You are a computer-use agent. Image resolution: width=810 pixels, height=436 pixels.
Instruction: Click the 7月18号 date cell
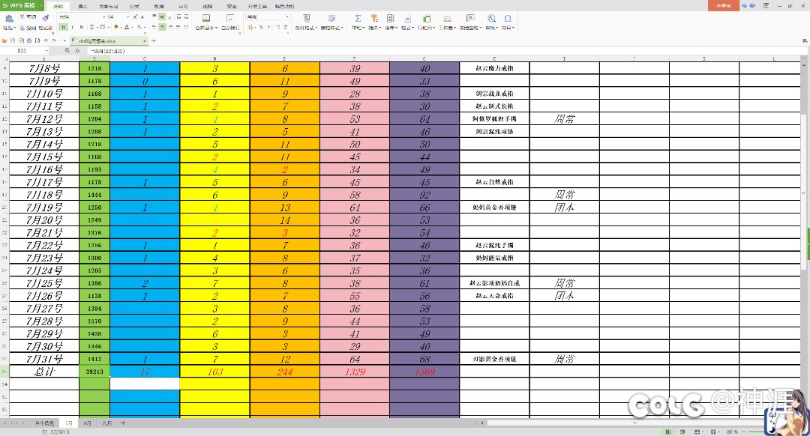pos(44,195)
